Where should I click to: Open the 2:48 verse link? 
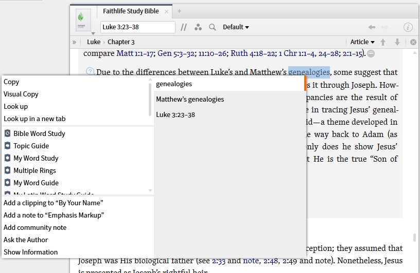click(271, 261)
